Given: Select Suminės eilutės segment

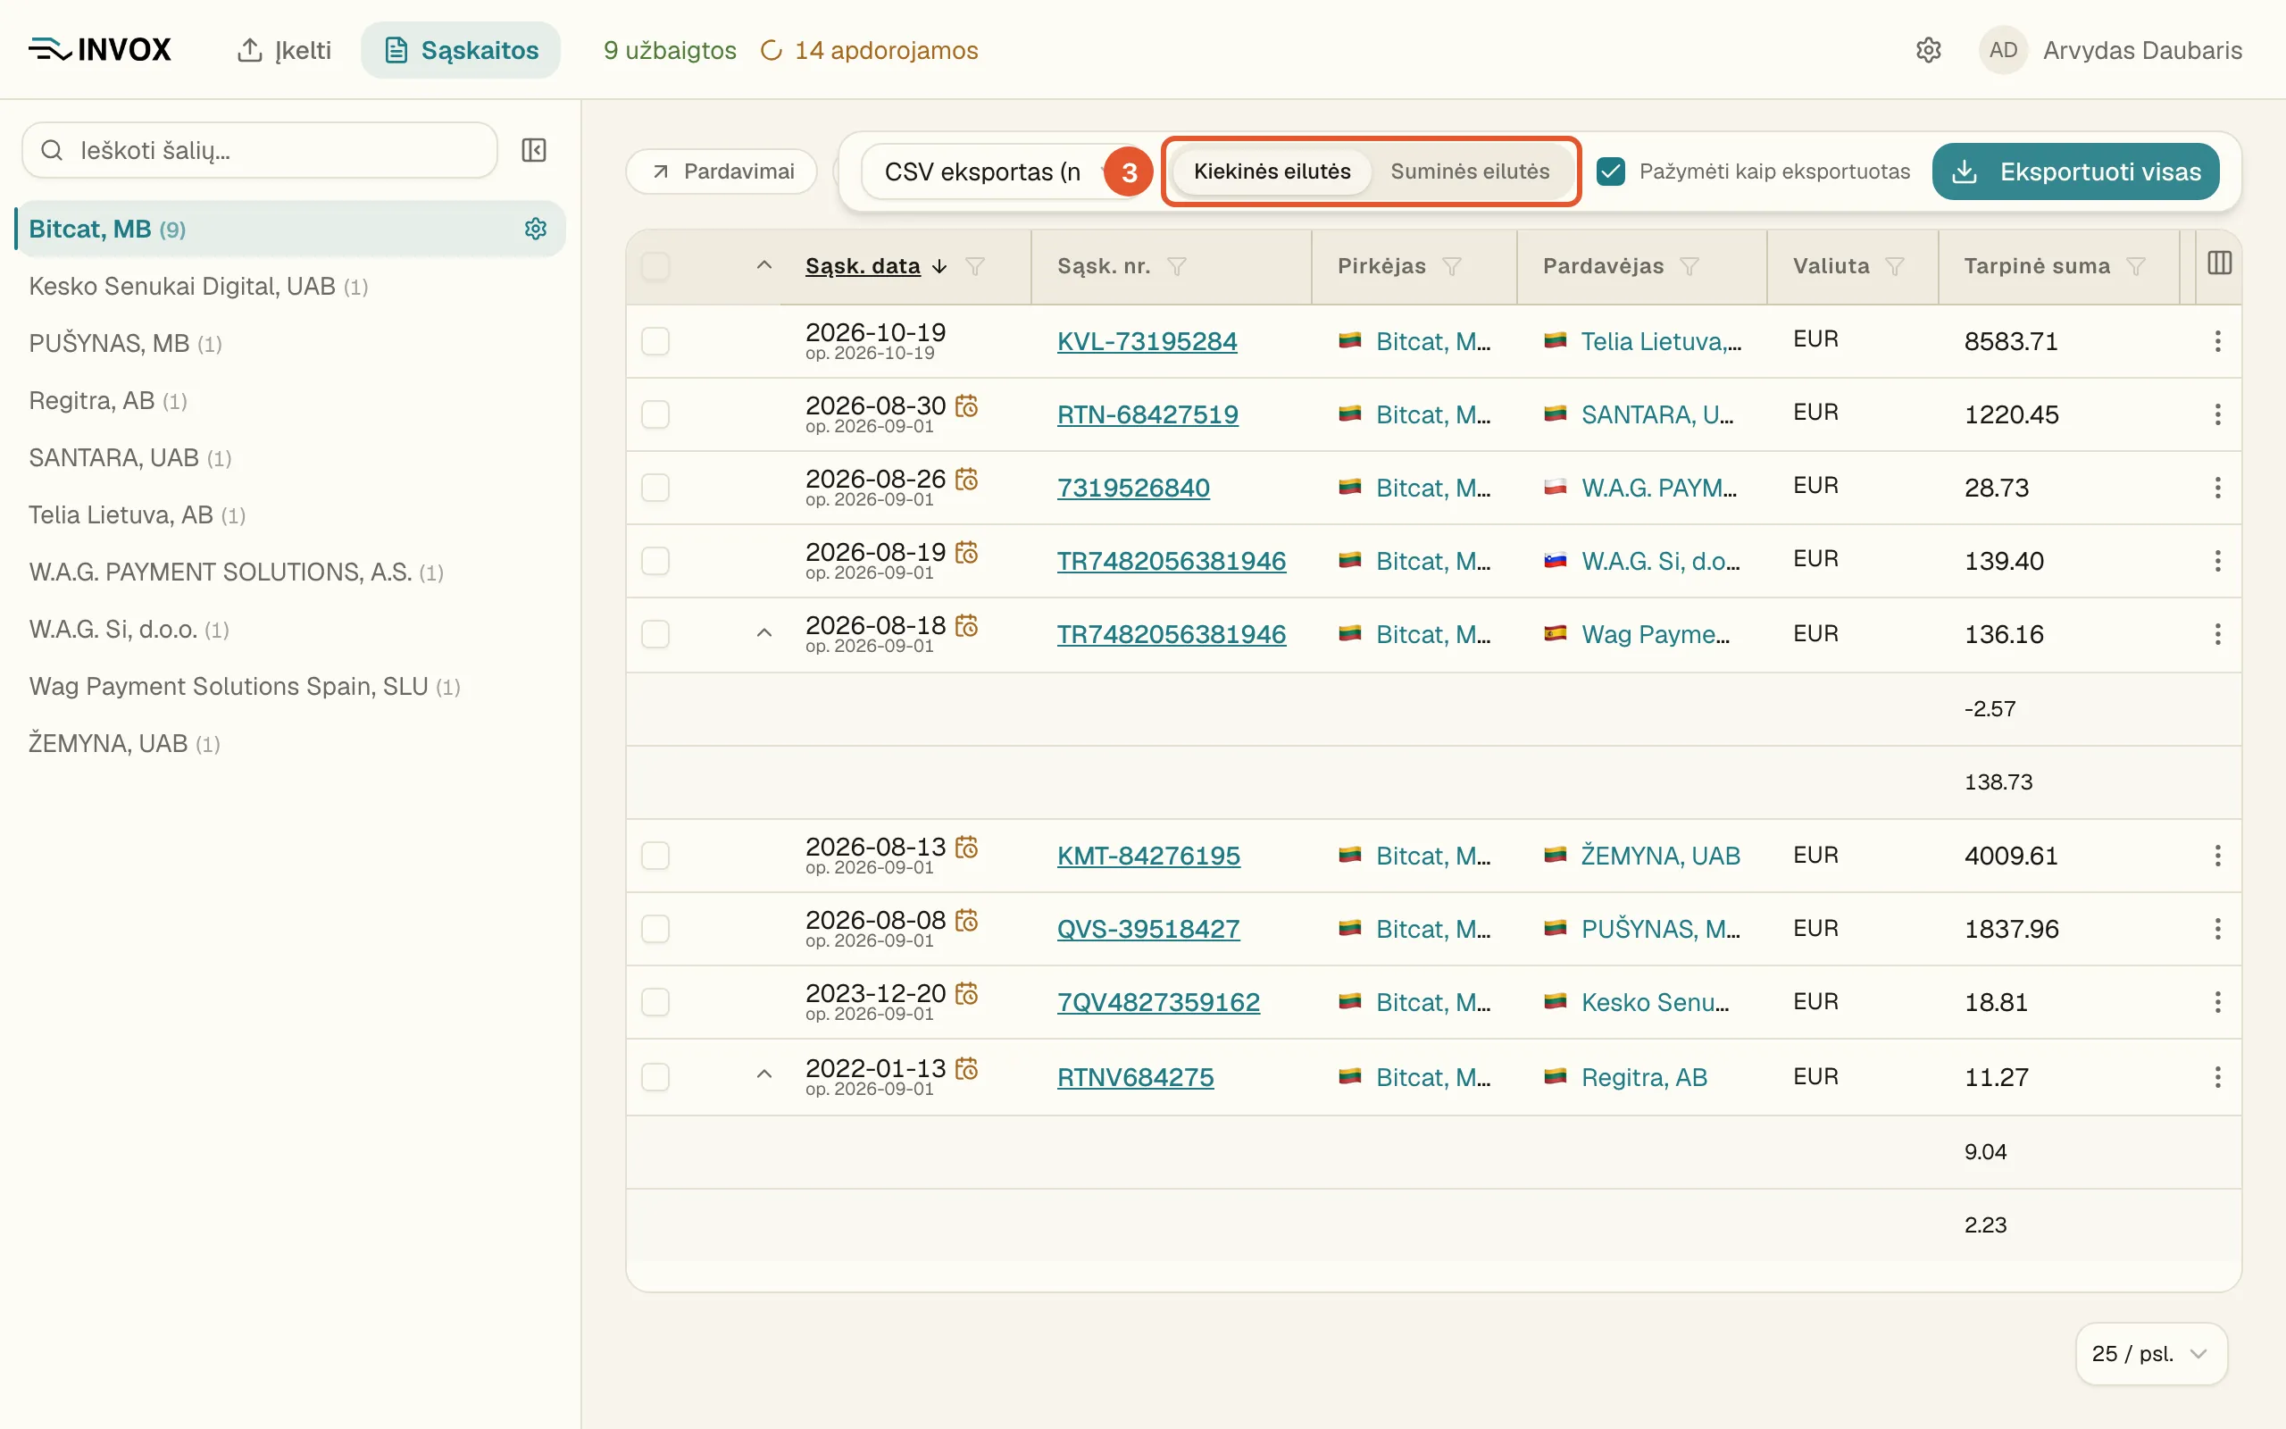Looking at the screenshot, I should (x=1470, y=171).
